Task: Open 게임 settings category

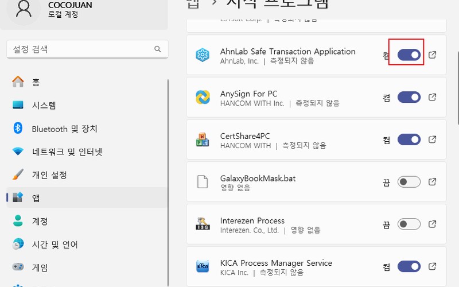Action: (x=87, y=267)
